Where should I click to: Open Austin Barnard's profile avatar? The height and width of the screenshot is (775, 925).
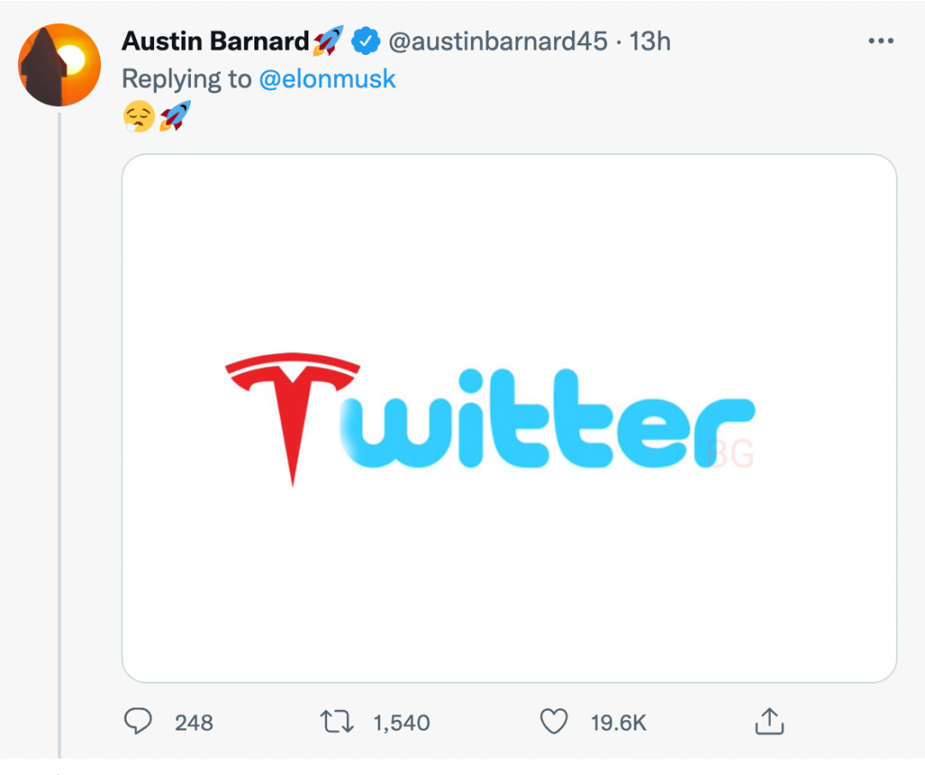point(60,64)
